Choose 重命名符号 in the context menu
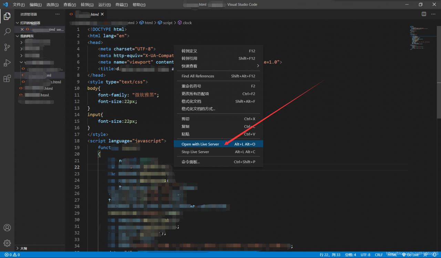The image size is (441, 258). coord(218,86)
